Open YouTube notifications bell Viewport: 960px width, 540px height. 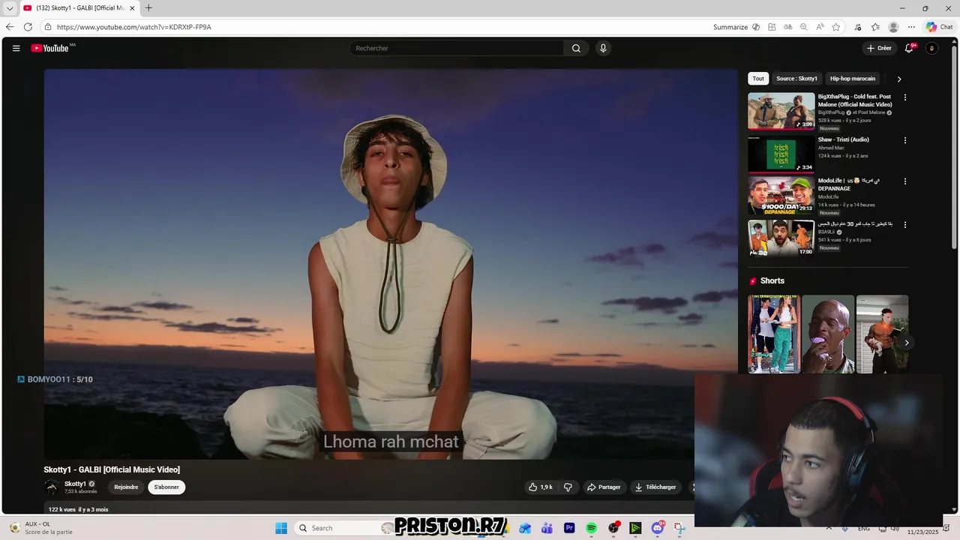pos(909,48)
